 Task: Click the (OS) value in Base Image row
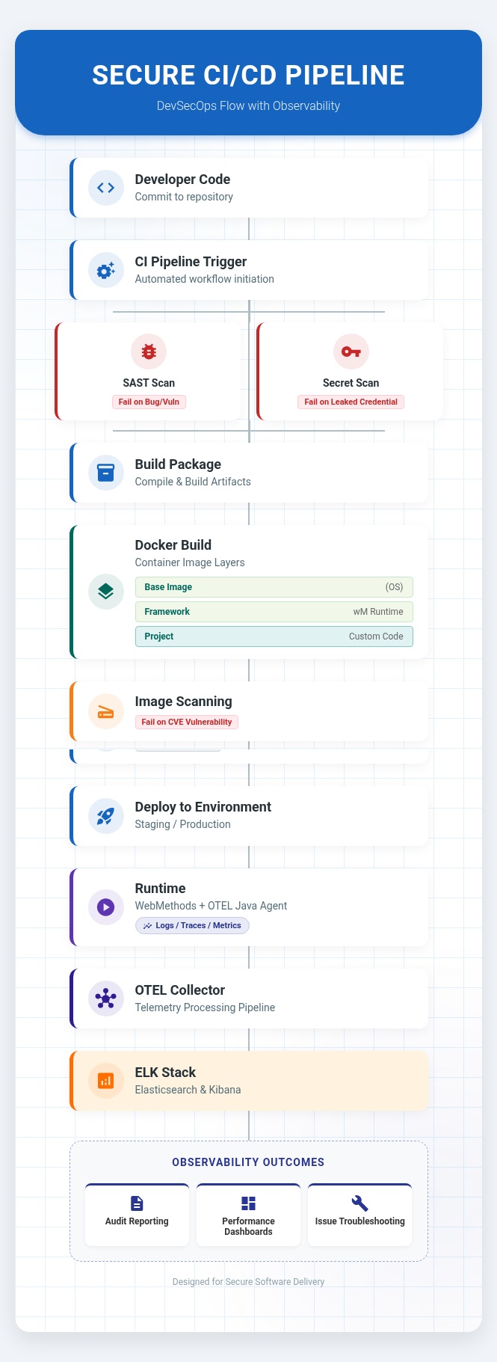(394, 587)
